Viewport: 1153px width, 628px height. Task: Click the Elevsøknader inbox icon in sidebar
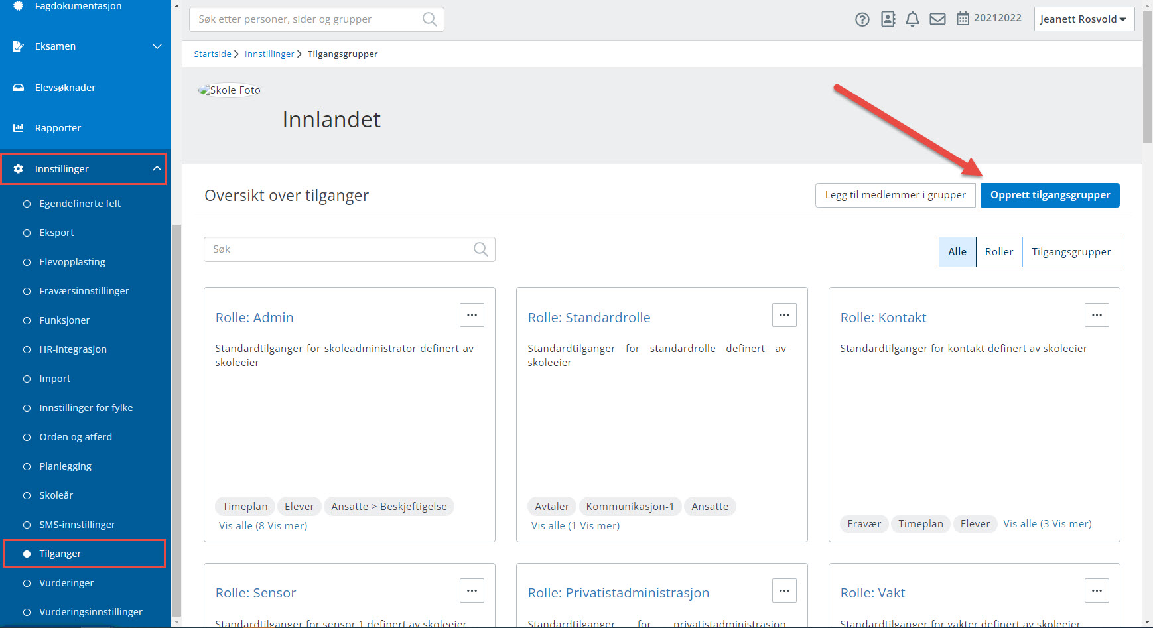point(19,88)
